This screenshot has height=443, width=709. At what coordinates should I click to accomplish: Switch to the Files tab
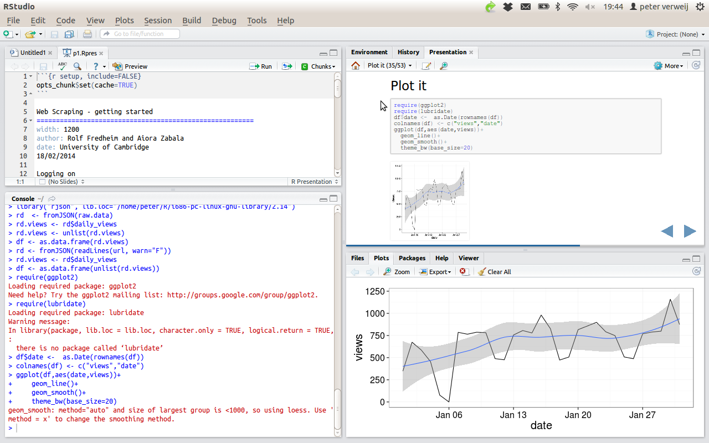click(358, 258)
